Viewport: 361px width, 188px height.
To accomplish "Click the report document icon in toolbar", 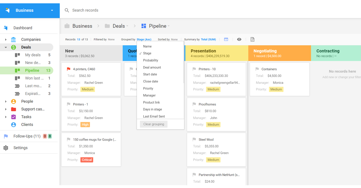I will pyautogui.click(x=252, y=40).
